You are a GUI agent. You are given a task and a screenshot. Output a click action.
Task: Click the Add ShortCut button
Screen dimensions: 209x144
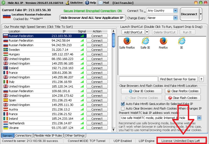(x=133, y=32)
